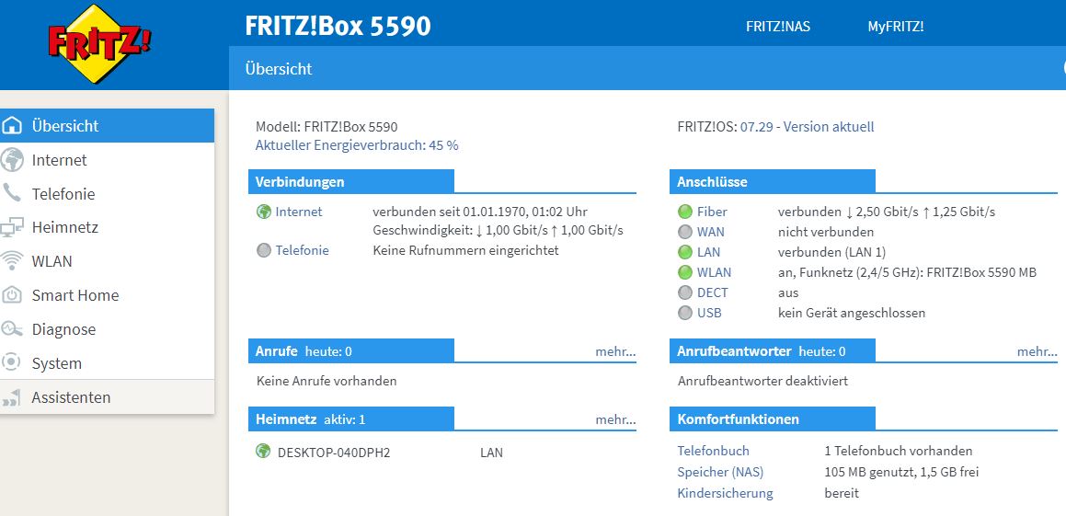1066x516 pixels.
Task: Open FRITZ!NAS from the header
Action: click(778, 27)
